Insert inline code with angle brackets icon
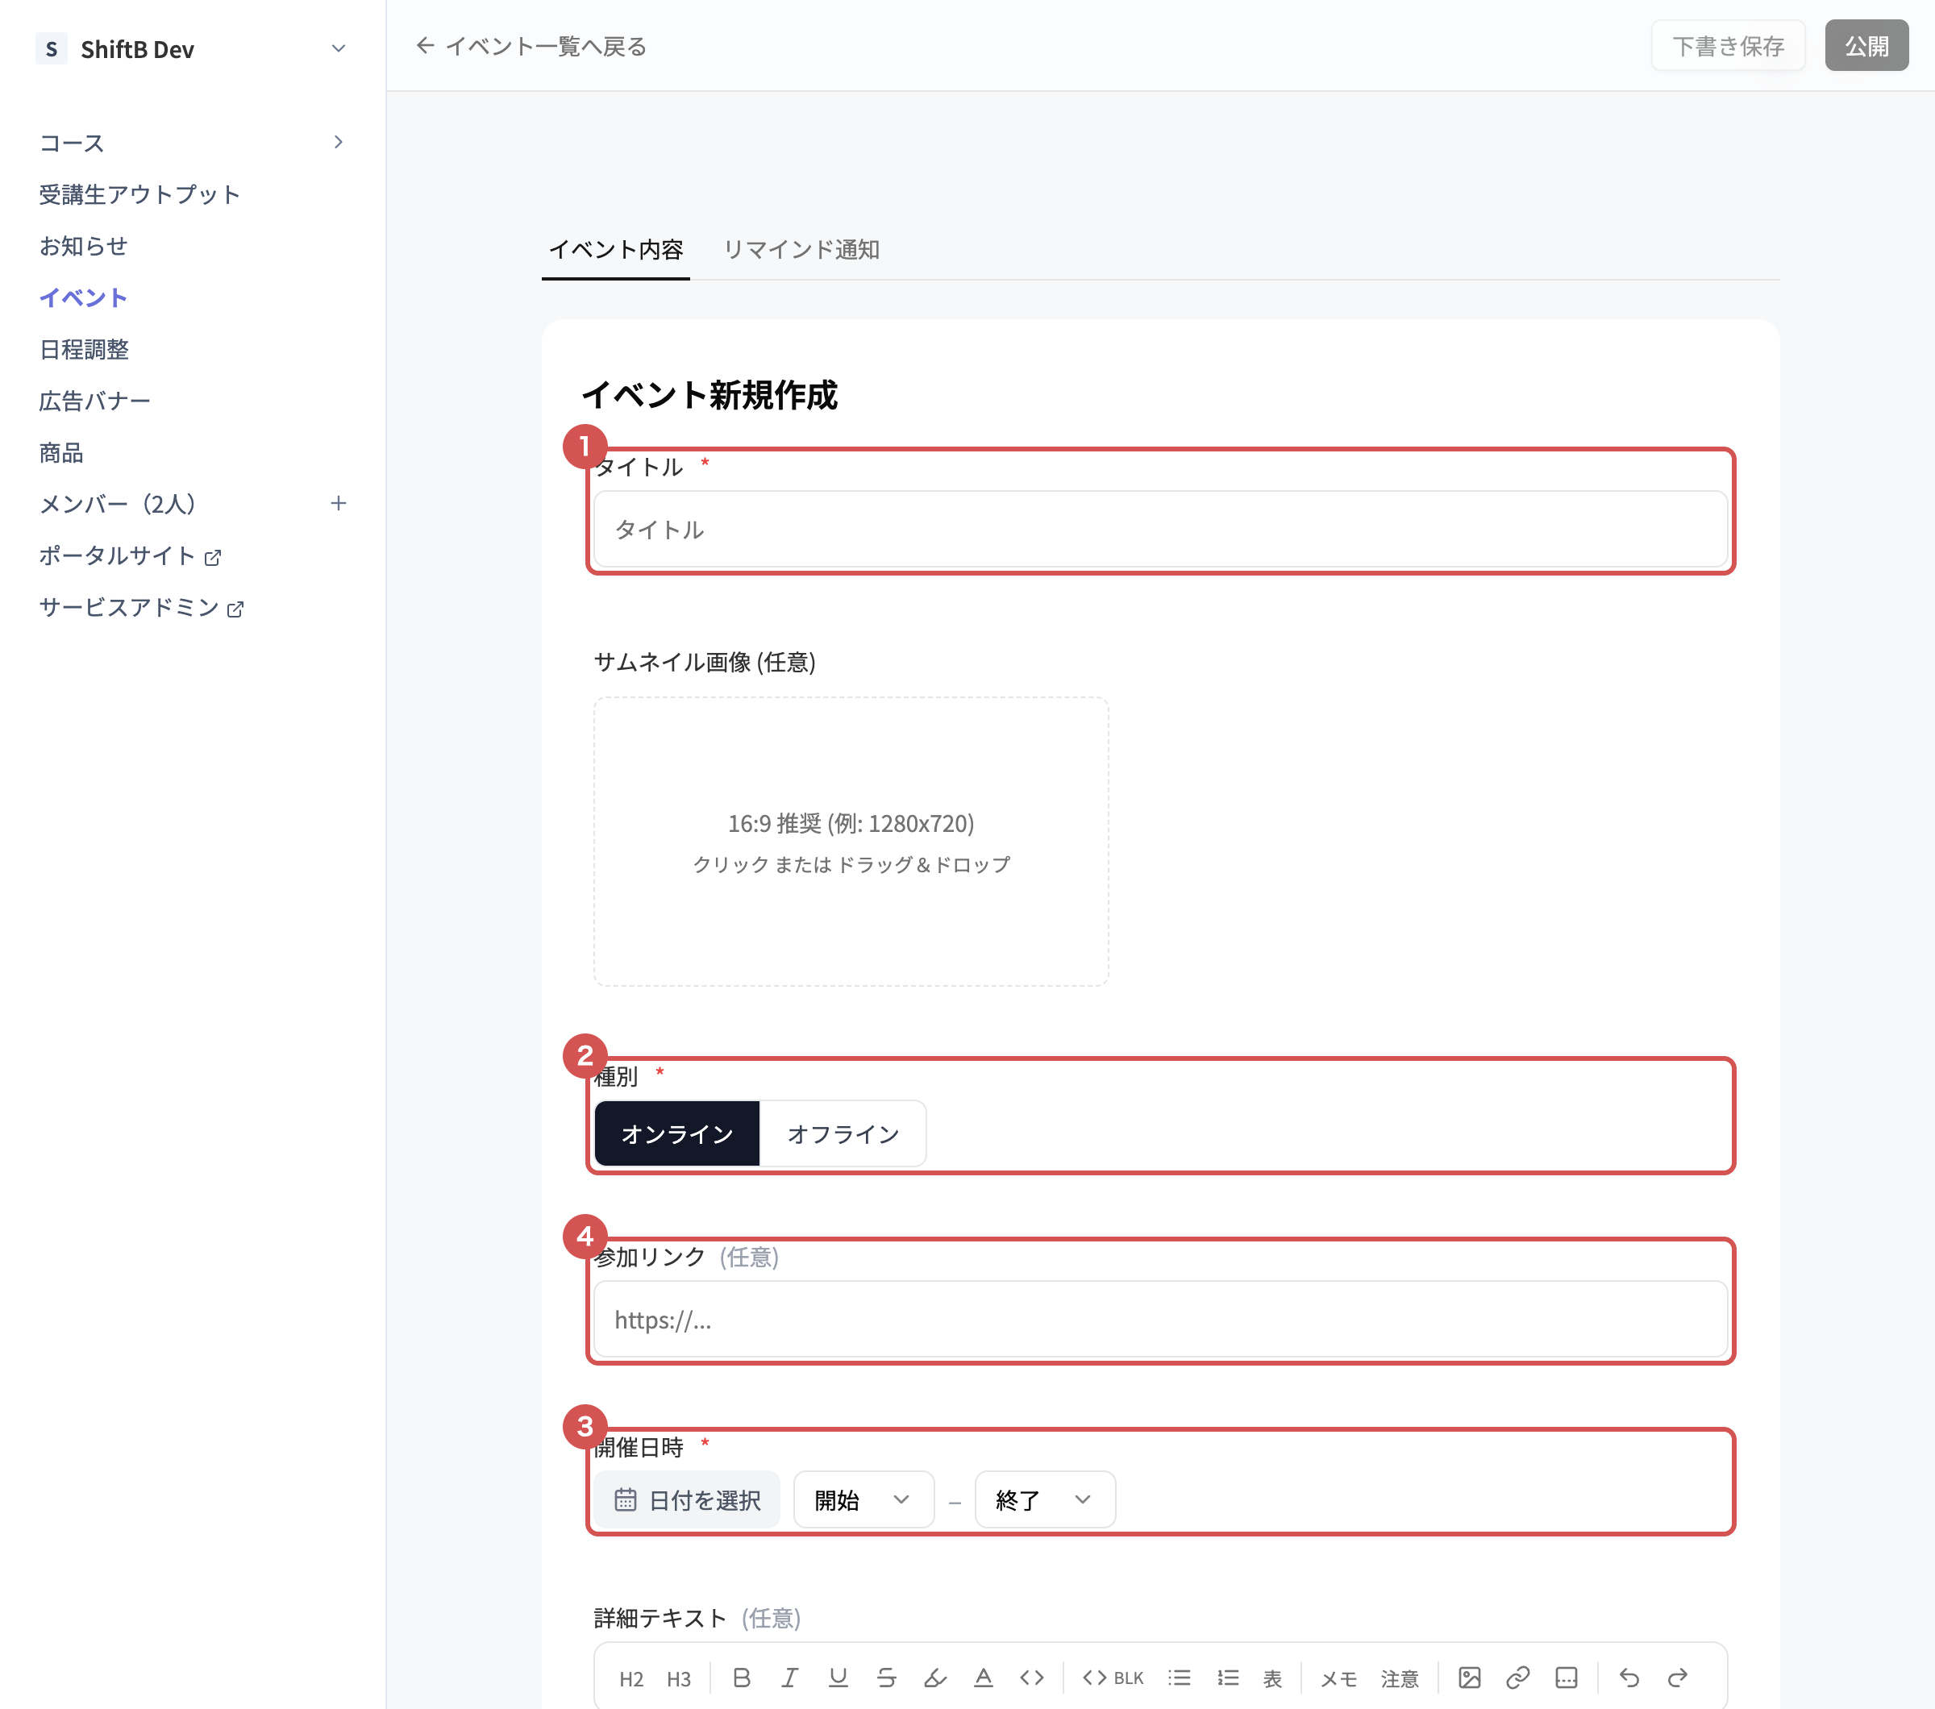Screen dimensions: 1935x1709 [x=1032, y=1678]
